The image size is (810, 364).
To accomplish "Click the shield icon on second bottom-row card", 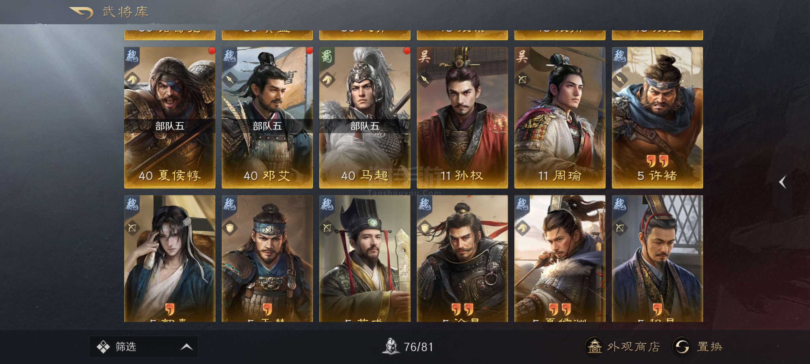I will coord(230,228).
